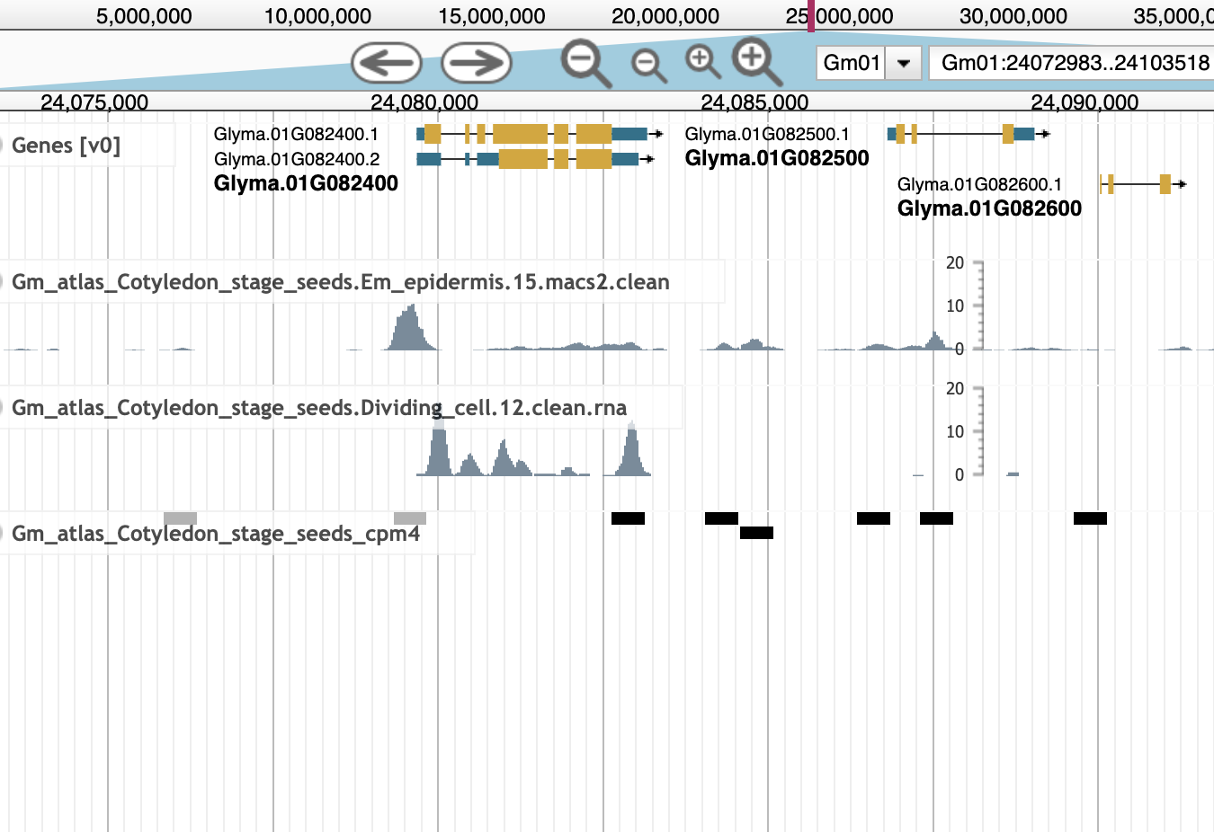The height and width of the screenshot is (832, 1214).
Task: Click the large zoom-in magnifier
Action: pos(757,63)
